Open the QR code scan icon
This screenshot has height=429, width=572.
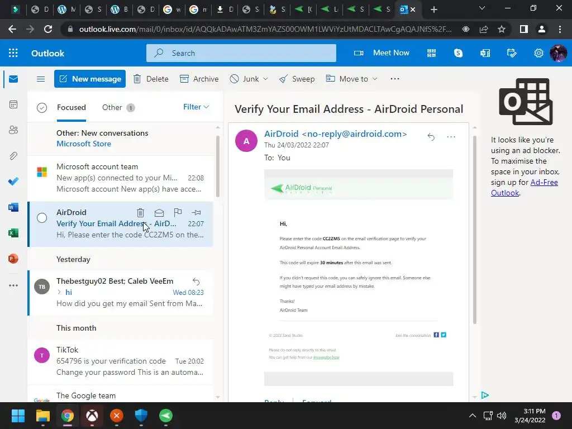click(432, 53)
